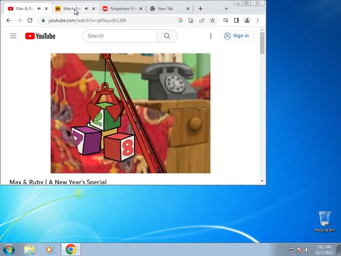Open Chrome three-dot menu
Viewport: 341px width, 256px height.
258,20
